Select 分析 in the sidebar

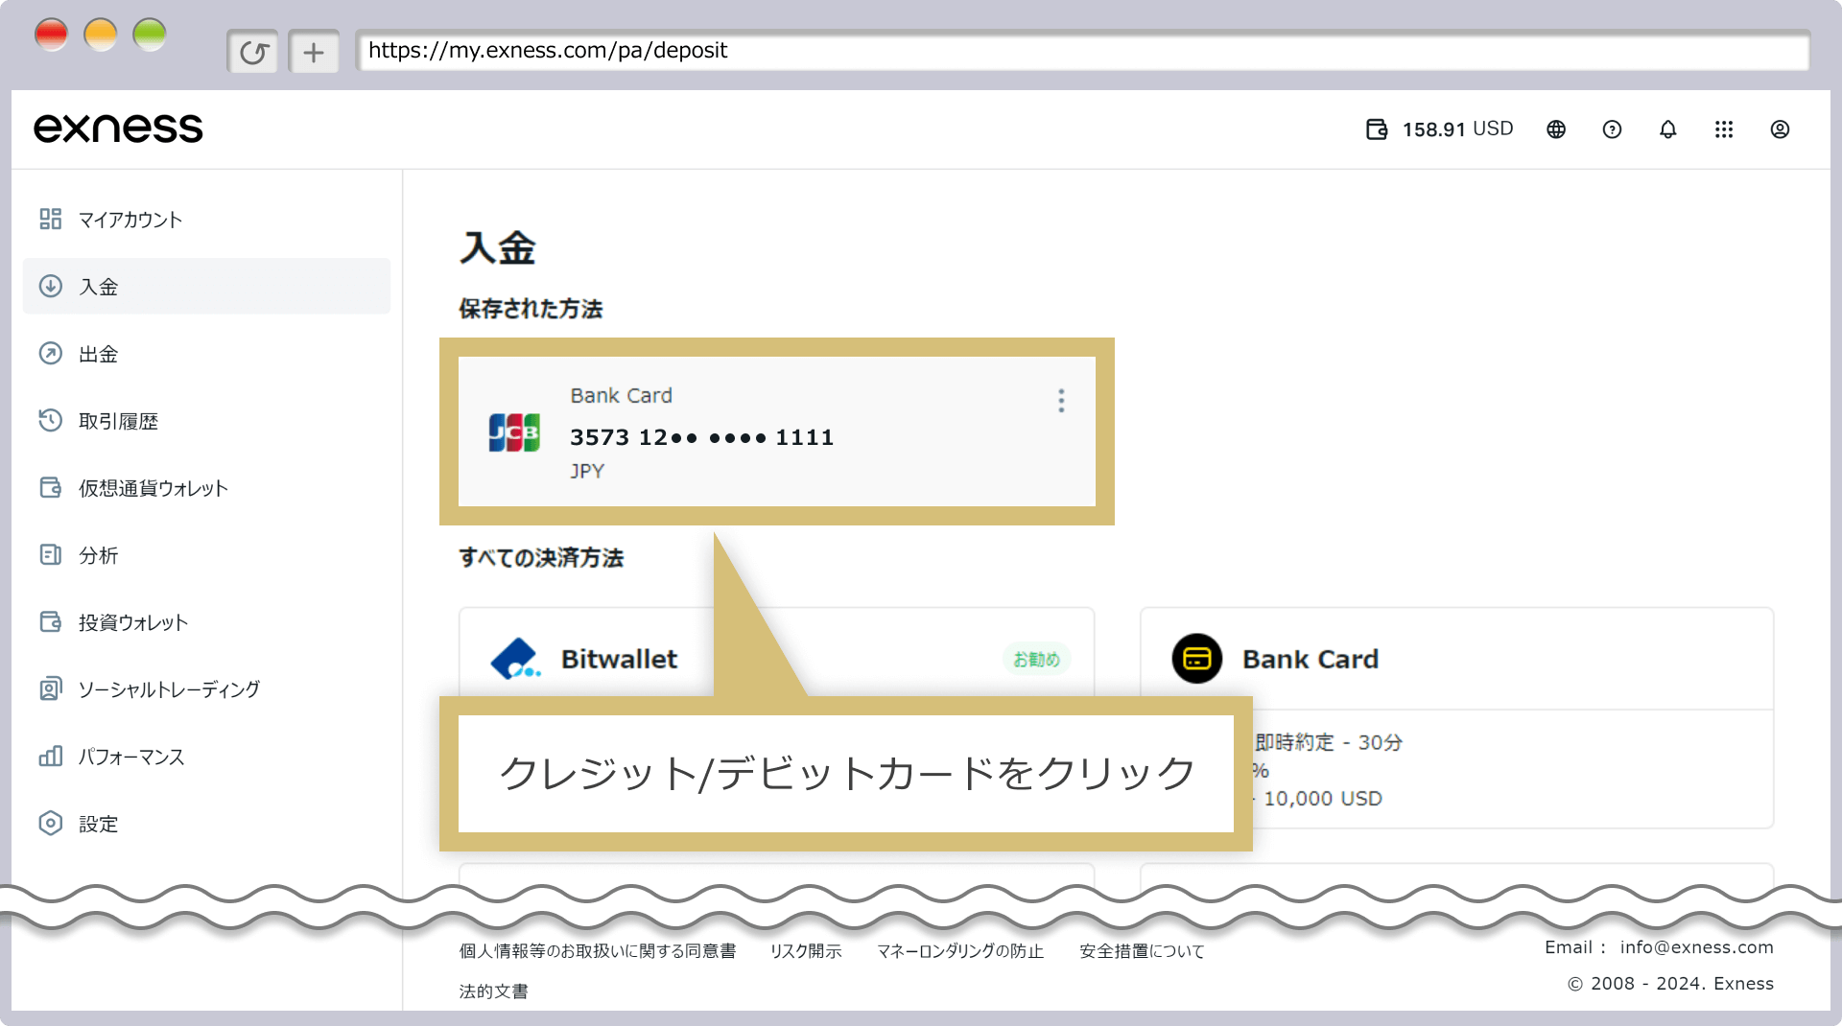(x=206, y=554)
